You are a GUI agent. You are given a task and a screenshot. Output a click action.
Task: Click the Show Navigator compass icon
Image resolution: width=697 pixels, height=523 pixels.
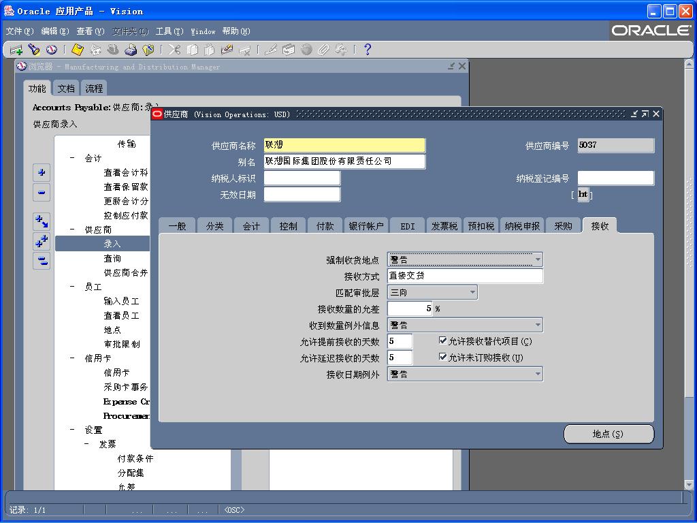click(52, 50)
